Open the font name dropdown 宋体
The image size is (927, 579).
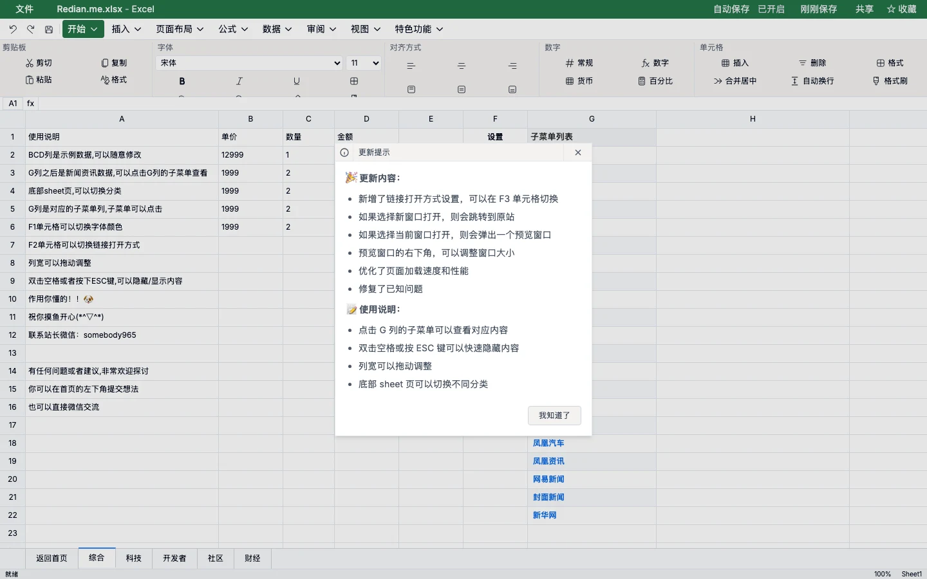tap(249, 63)
